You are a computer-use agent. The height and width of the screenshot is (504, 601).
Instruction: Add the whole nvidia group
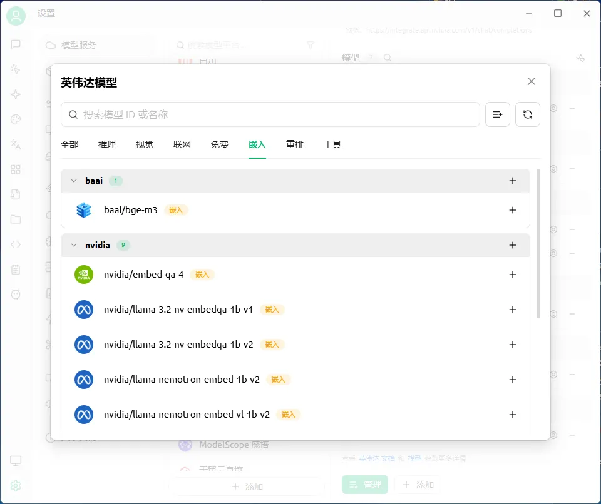[x=513, y=245]
